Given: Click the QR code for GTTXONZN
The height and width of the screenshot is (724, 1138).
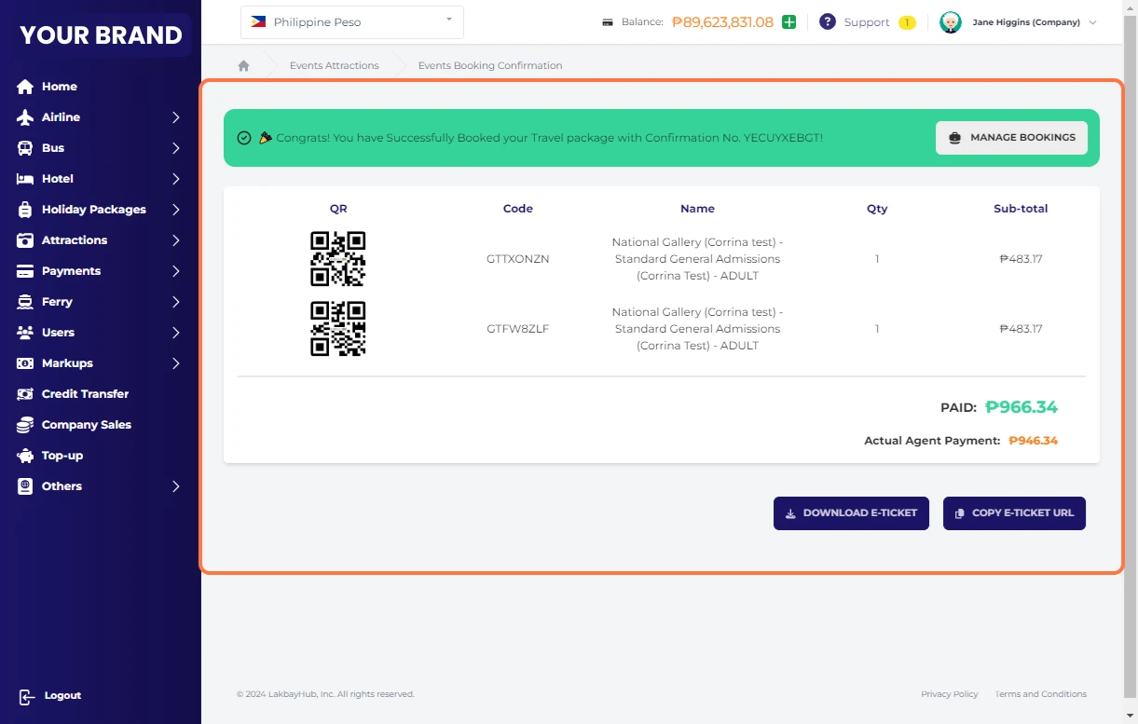Looking at the screenshot, I should [337, 259].
